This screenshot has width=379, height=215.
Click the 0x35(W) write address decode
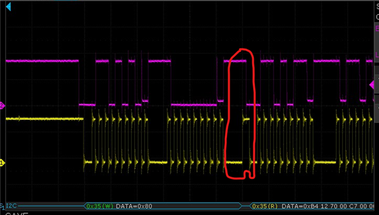click(x=100, y=206)
